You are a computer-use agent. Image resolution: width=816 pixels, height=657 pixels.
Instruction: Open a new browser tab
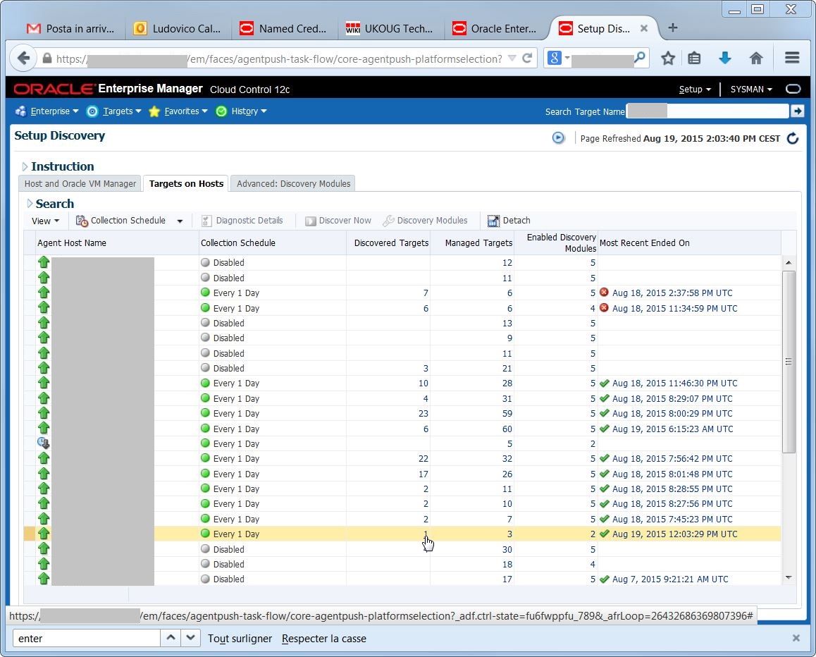[672, 27]
